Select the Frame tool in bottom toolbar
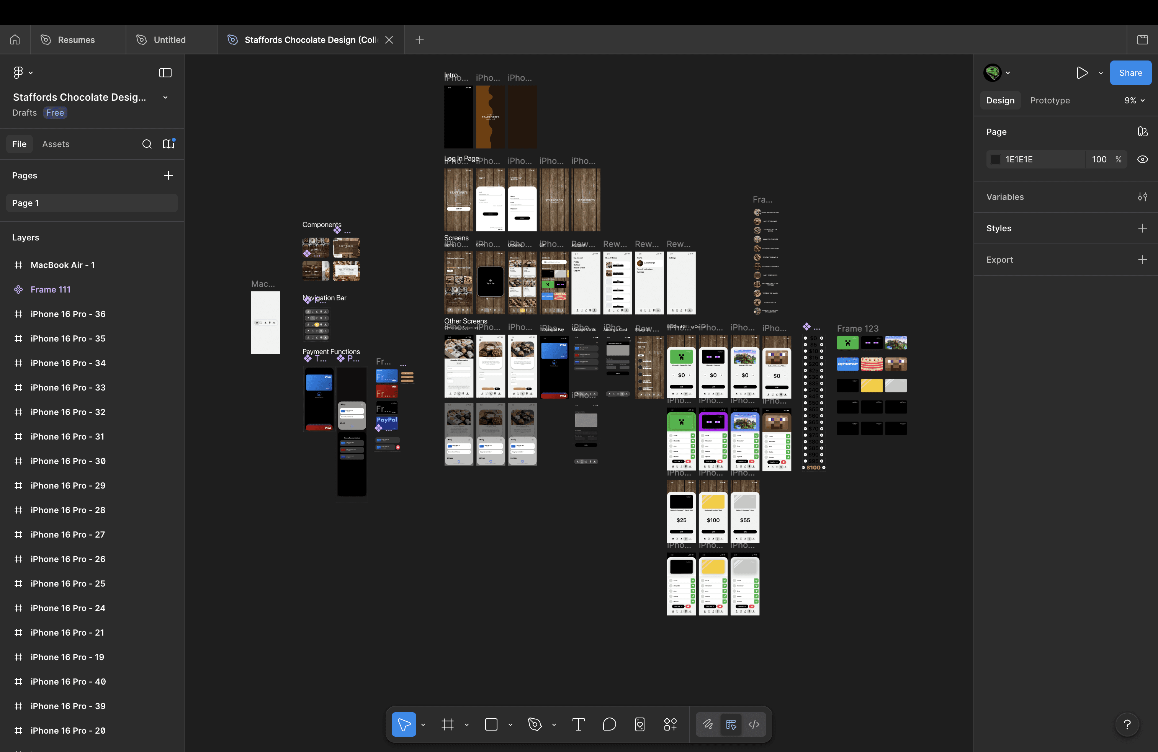1158x752 pixels. pyautogui.click(x=447, y=725)
